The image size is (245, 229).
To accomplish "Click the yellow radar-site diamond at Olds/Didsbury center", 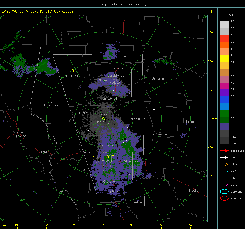I will coord(104,119).
